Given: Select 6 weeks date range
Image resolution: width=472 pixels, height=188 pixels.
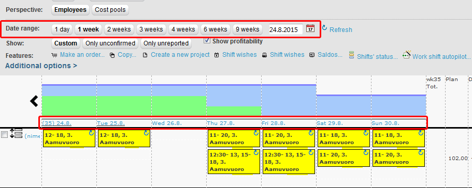Looking at the screenshot, I should 216,29.
